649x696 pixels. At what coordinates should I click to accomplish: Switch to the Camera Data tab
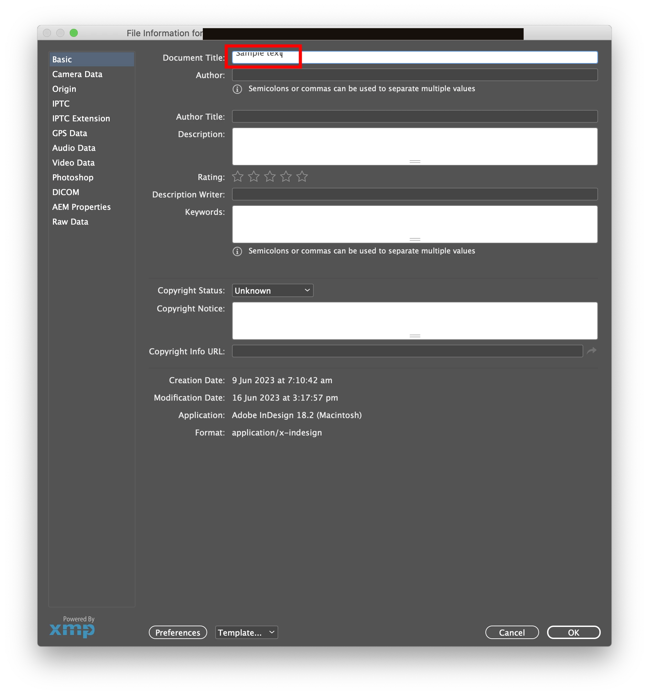tap(77, 74)
